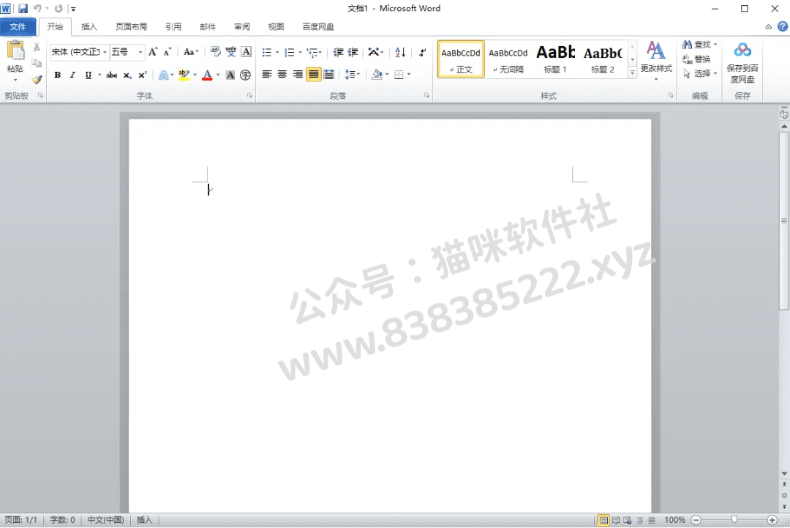This screenshot has width=790, height=528.
Task: Open the File (文件) tab
Action: 18,26
